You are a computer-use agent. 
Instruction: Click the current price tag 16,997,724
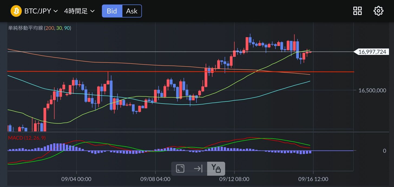(372, 52)
